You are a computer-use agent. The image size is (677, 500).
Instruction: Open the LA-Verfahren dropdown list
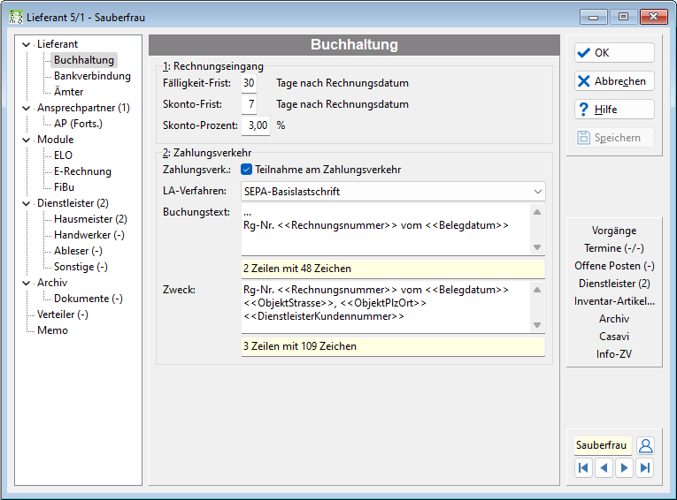pyautogui.click(x=537, y=192)
